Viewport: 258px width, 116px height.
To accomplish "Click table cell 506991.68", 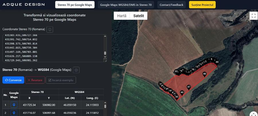I will point(49,113).
